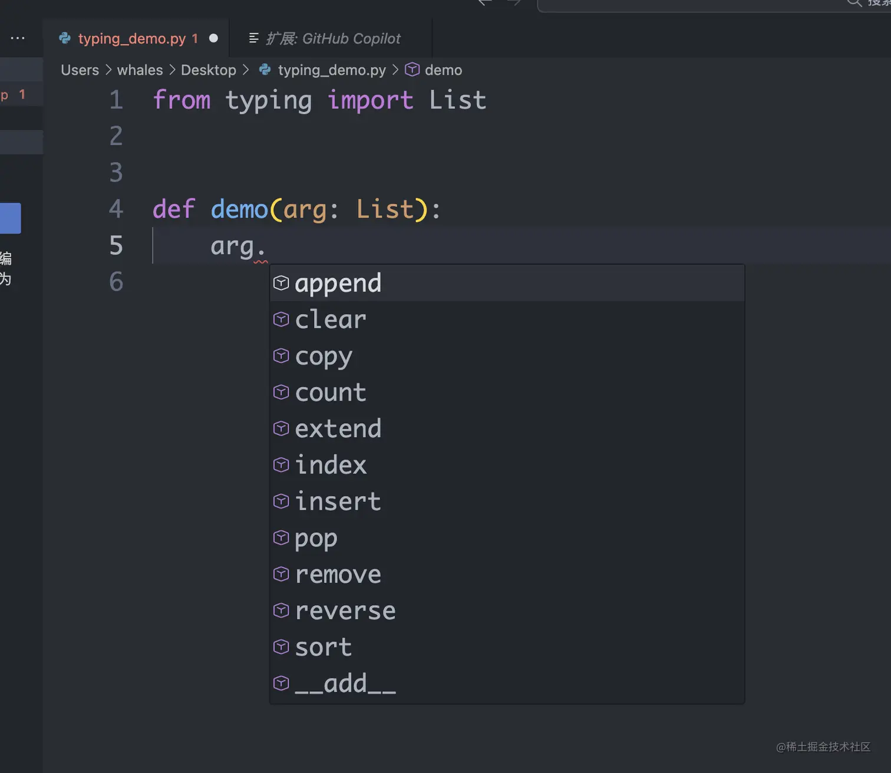Open the GitHub Copilot extension tab
The height and width of the screenshot is (773, 891).
coord(331,38)
